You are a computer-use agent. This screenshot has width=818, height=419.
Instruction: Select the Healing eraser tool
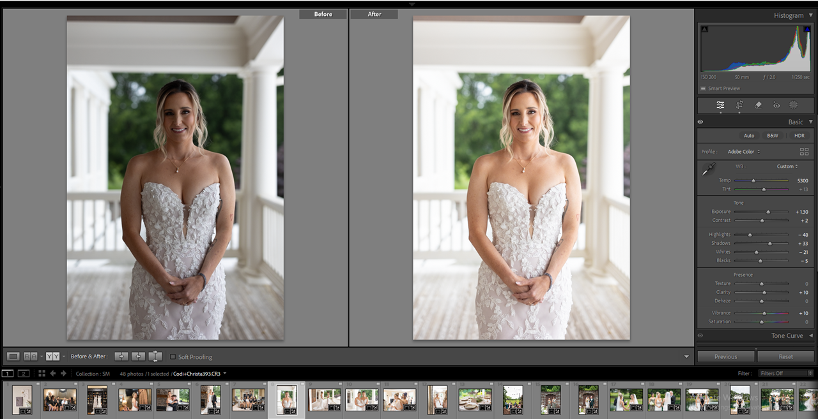click(758, 105)
